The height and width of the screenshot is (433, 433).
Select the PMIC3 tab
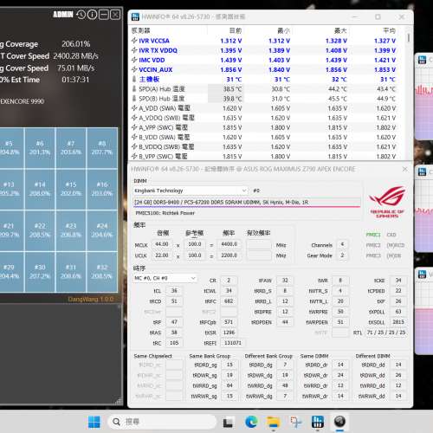click(373, 255)
